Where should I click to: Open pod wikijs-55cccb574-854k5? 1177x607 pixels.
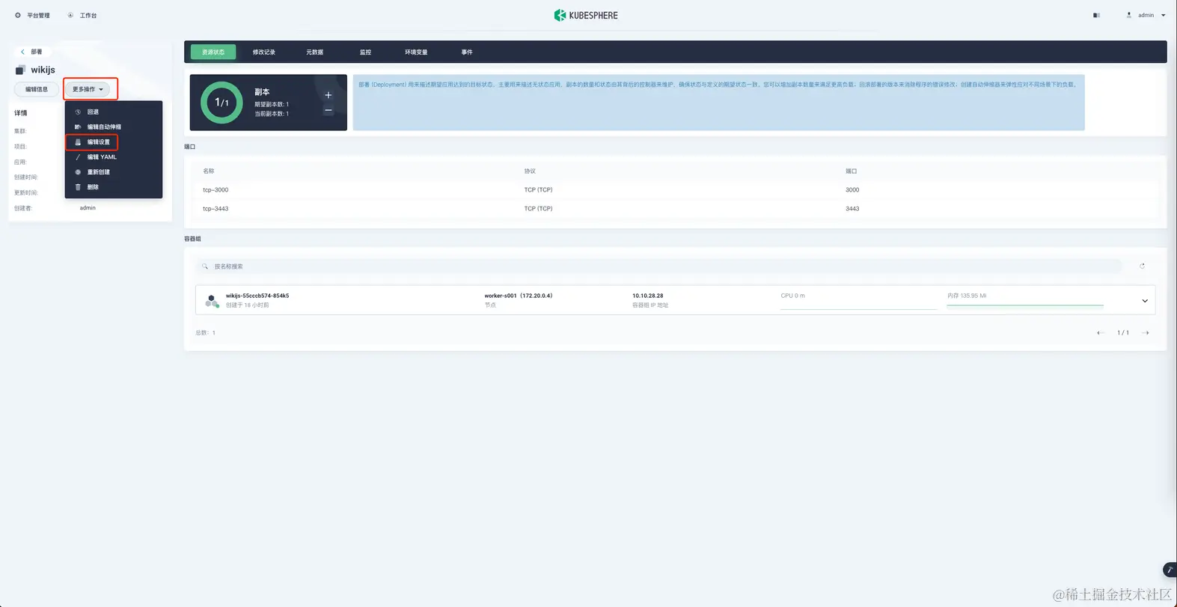coord(257,296)
